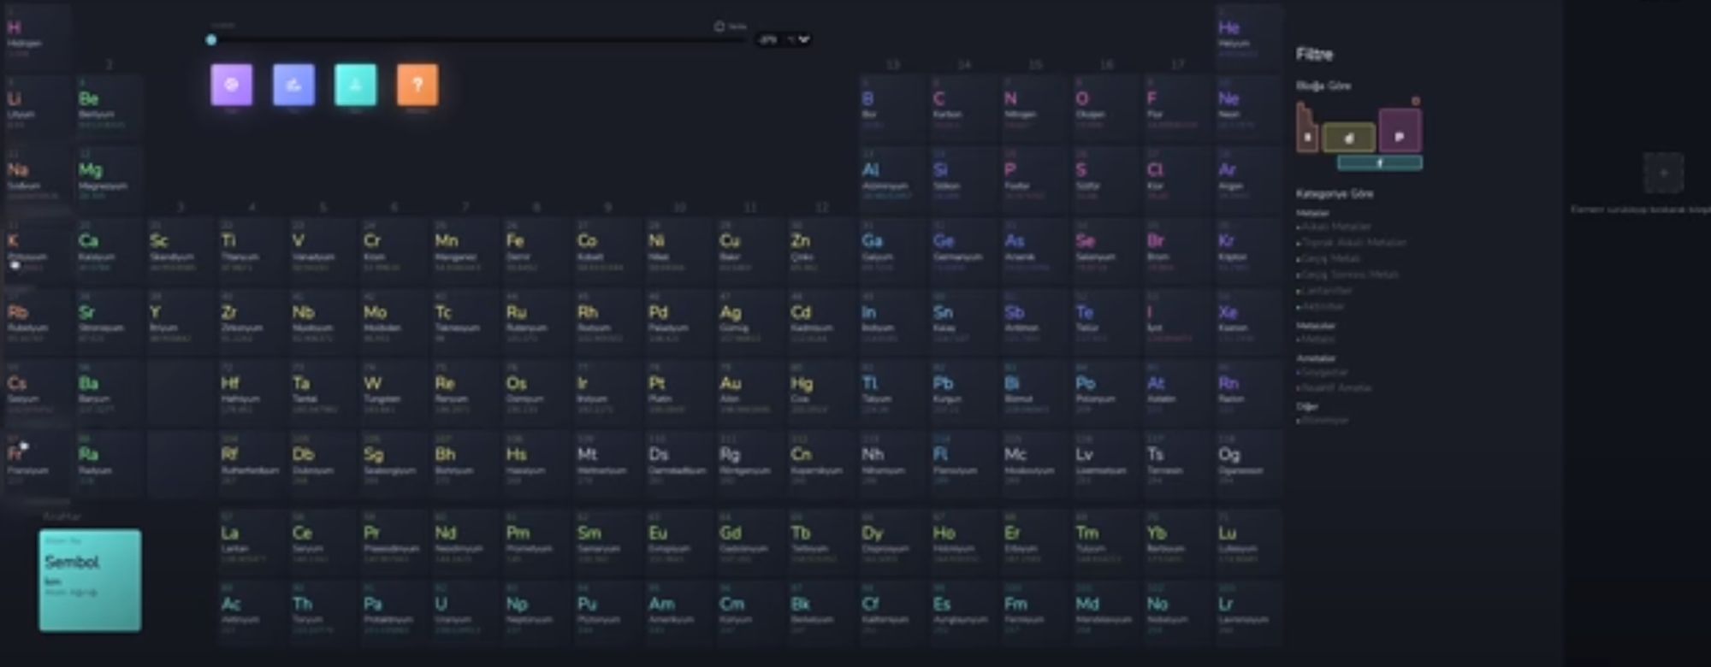The height and width of the screenshot is (667, 1711).
Task: Click the temperature slider handle
Action: point(211,39)
